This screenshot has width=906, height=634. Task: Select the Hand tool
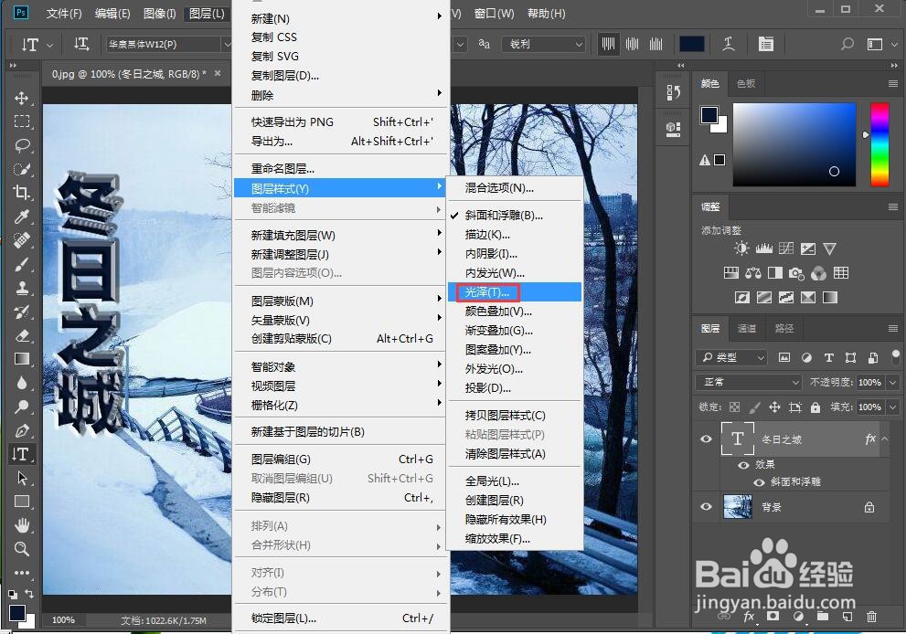click(20, 525)
